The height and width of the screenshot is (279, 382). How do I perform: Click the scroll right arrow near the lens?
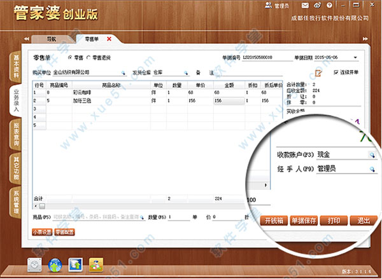(265, 186)
